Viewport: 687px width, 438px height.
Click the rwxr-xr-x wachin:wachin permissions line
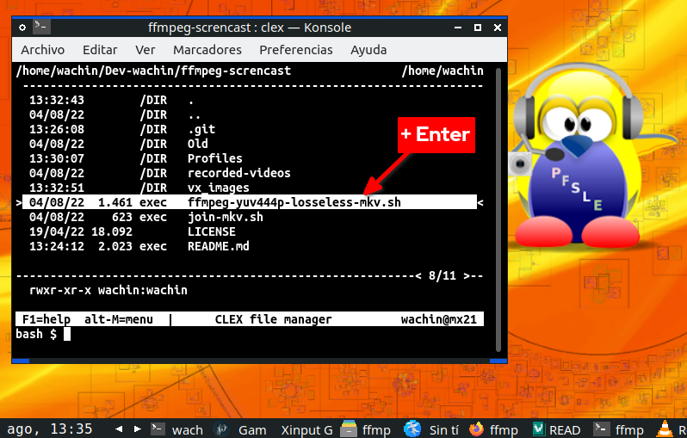coord(108,290)
